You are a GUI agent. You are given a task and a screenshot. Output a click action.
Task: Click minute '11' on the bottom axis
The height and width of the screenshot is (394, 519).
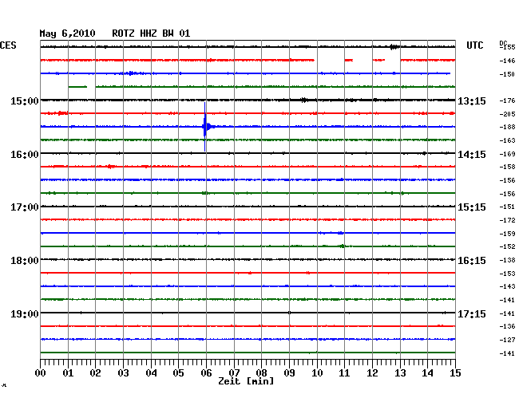click(344, 372)
